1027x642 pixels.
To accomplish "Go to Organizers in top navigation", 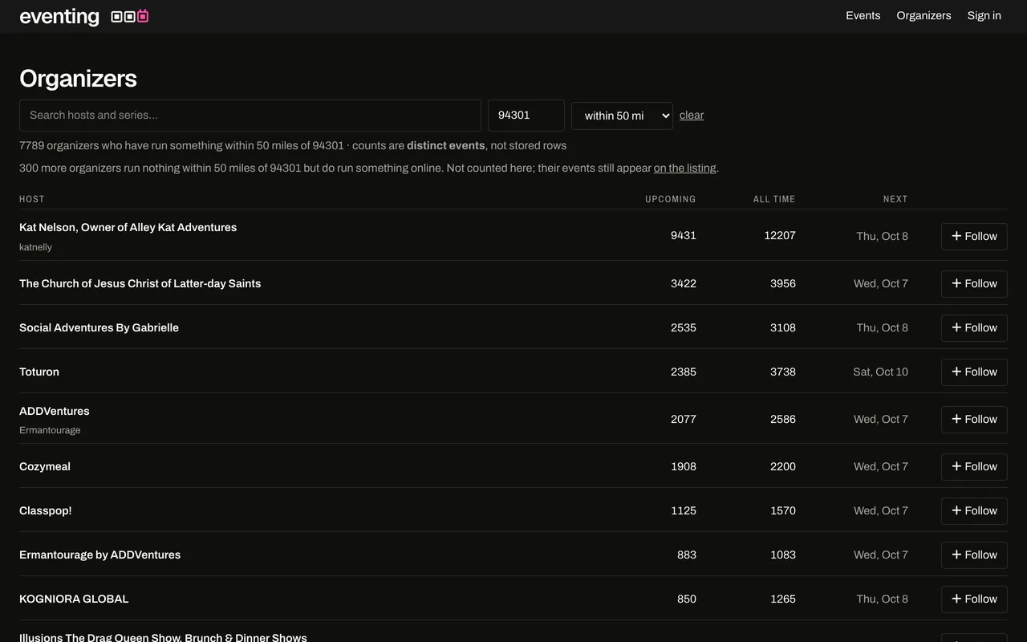I will coord(923,15).
